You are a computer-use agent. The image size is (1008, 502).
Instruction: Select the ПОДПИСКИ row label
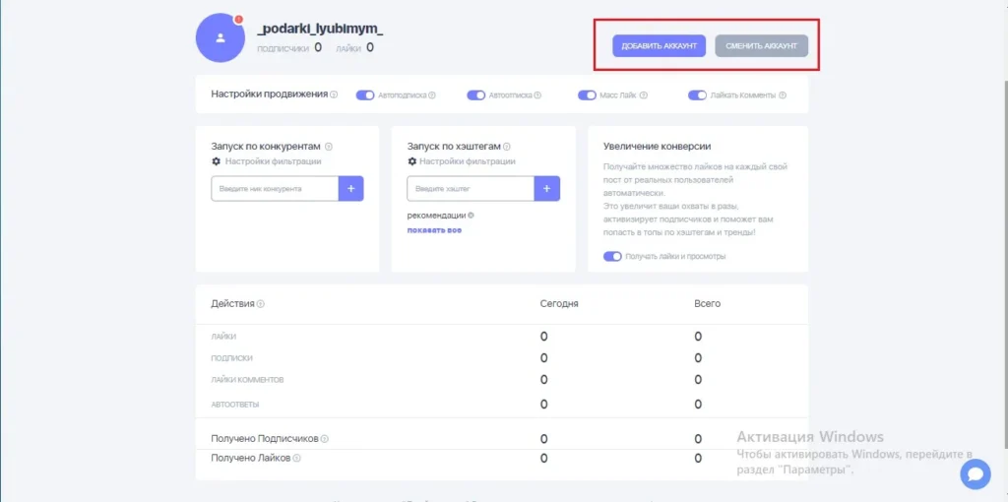point(232,358)
